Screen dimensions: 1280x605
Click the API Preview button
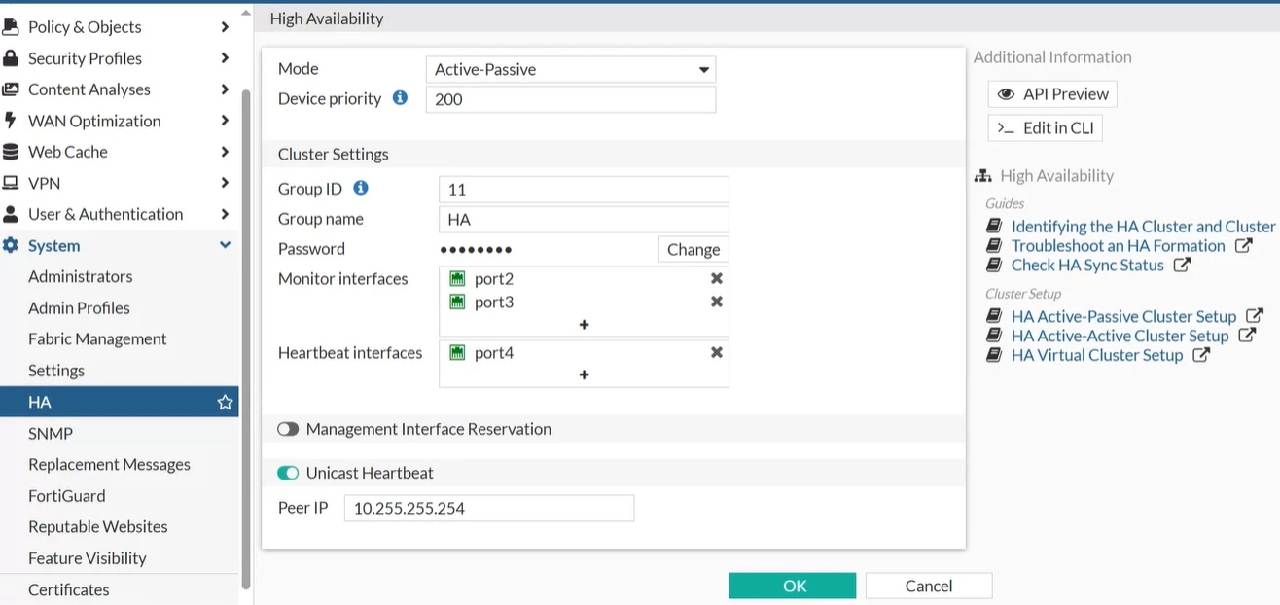[x=1052, y=94]
